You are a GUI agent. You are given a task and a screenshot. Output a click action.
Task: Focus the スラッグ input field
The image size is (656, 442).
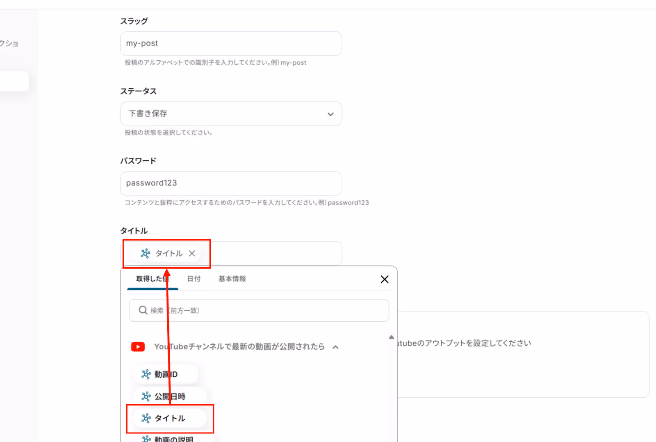(x=231, y=44)
